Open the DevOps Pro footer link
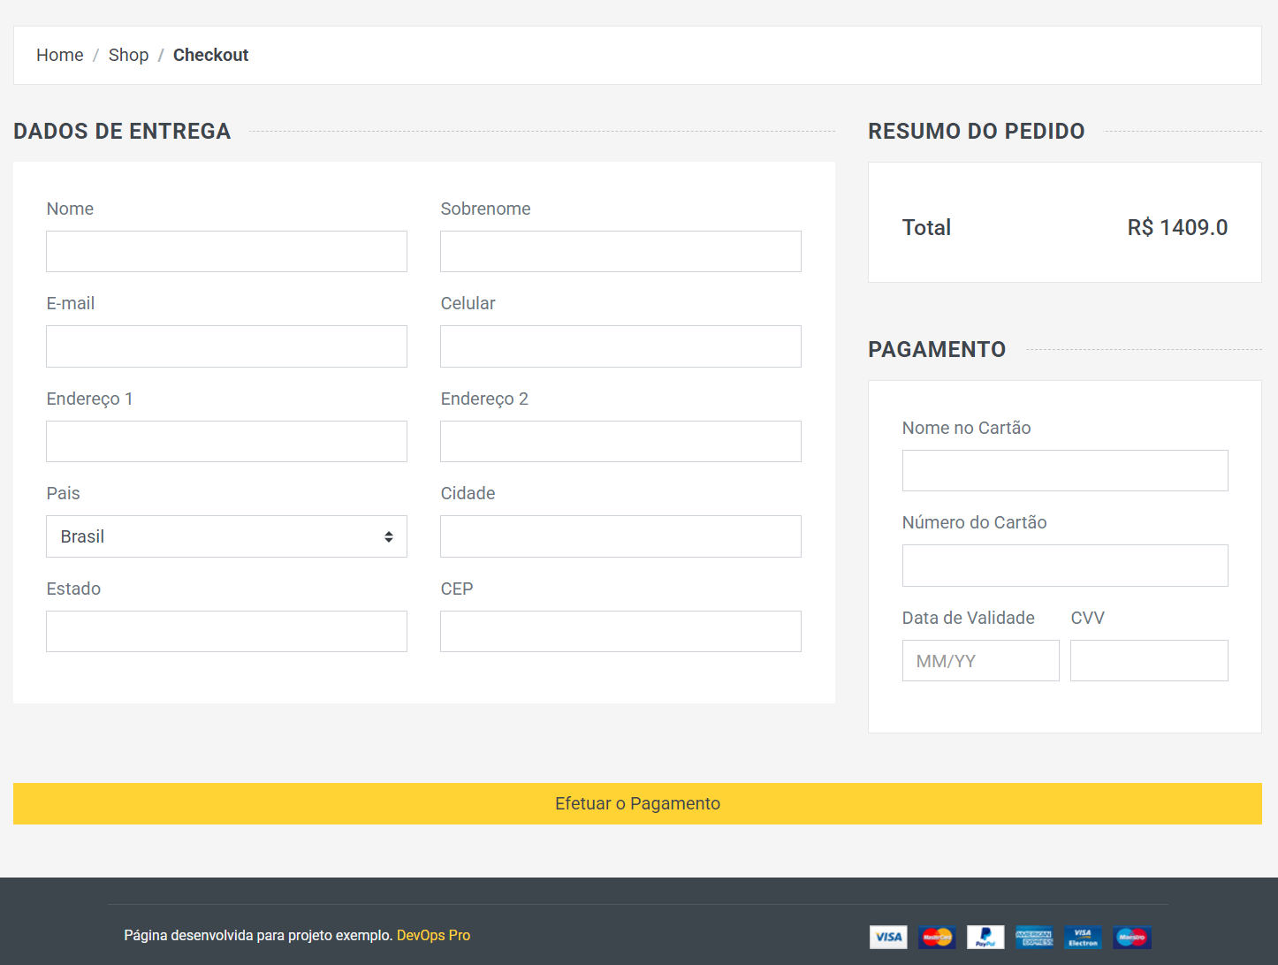 (433, 935)
